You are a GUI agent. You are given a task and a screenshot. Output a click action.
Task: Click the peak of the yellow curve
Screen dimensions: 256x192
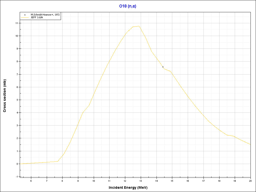139,26
